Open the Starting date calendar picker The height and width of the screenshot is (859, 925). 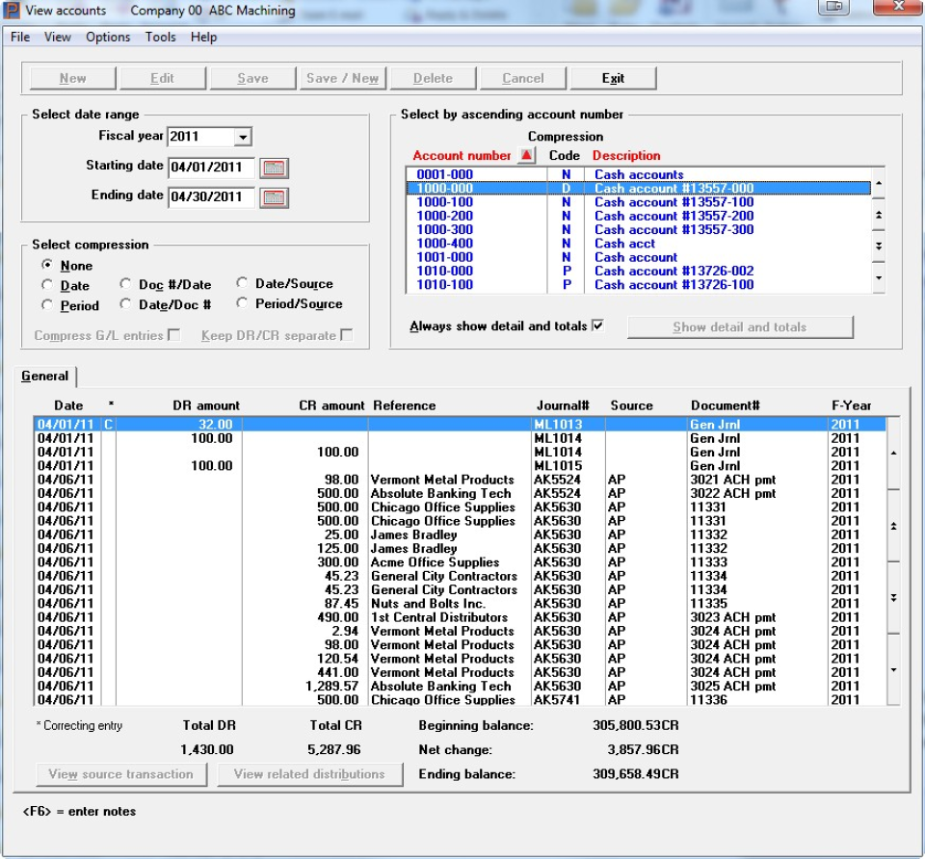point(275,169)
